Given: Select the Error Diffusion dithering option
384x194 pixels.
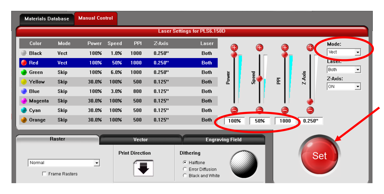Looking at the screenshot, I should click(x=185, y=169).
